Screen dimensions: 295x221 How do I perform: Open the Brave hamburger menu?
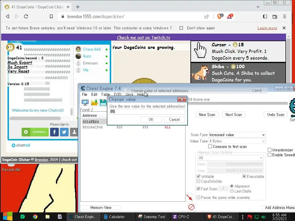(x=284, y=16)
